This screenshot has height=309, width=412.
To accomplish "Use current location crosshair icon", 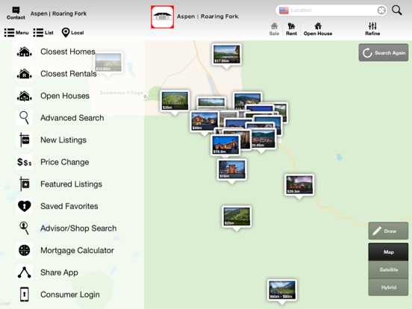I will pos(381,10).
